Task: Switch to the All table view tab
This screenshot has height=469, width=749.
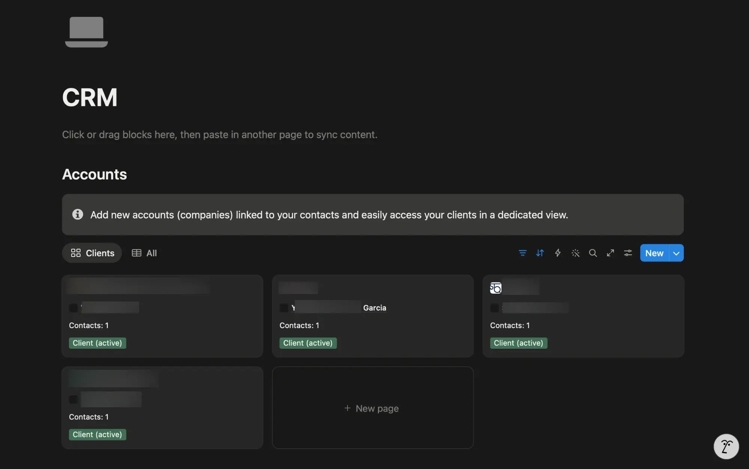Action: (145, 253)
